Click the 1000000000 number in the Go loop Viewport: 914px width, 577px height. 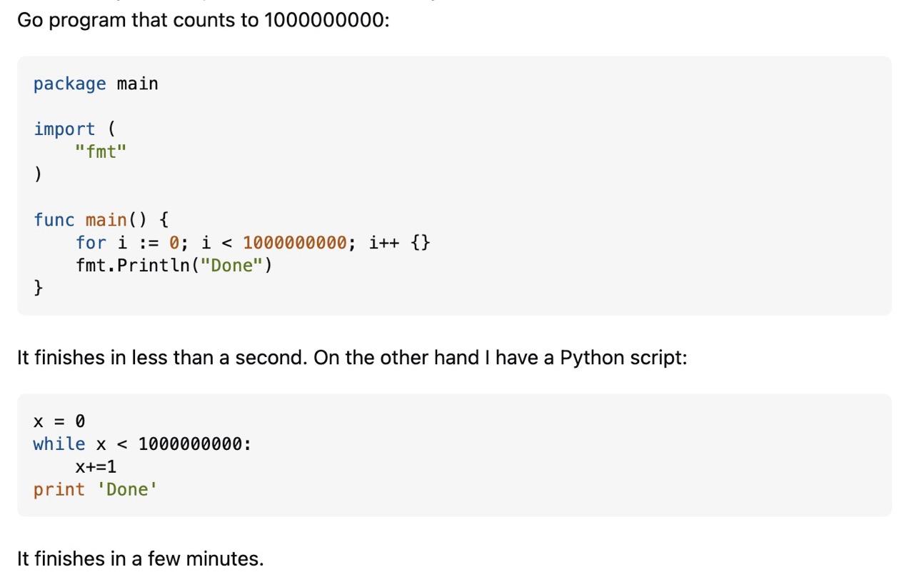coord(295,243)
